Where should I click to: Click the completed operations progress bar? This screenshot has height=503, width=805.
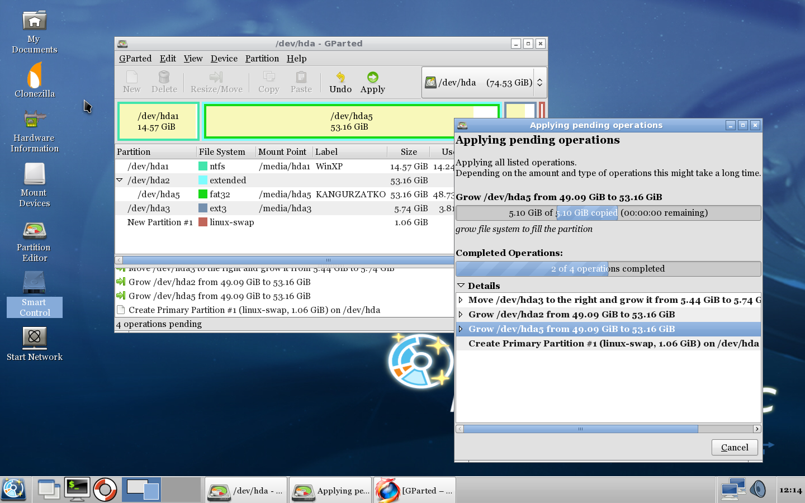pyautogui.click(x=608, y=268)
